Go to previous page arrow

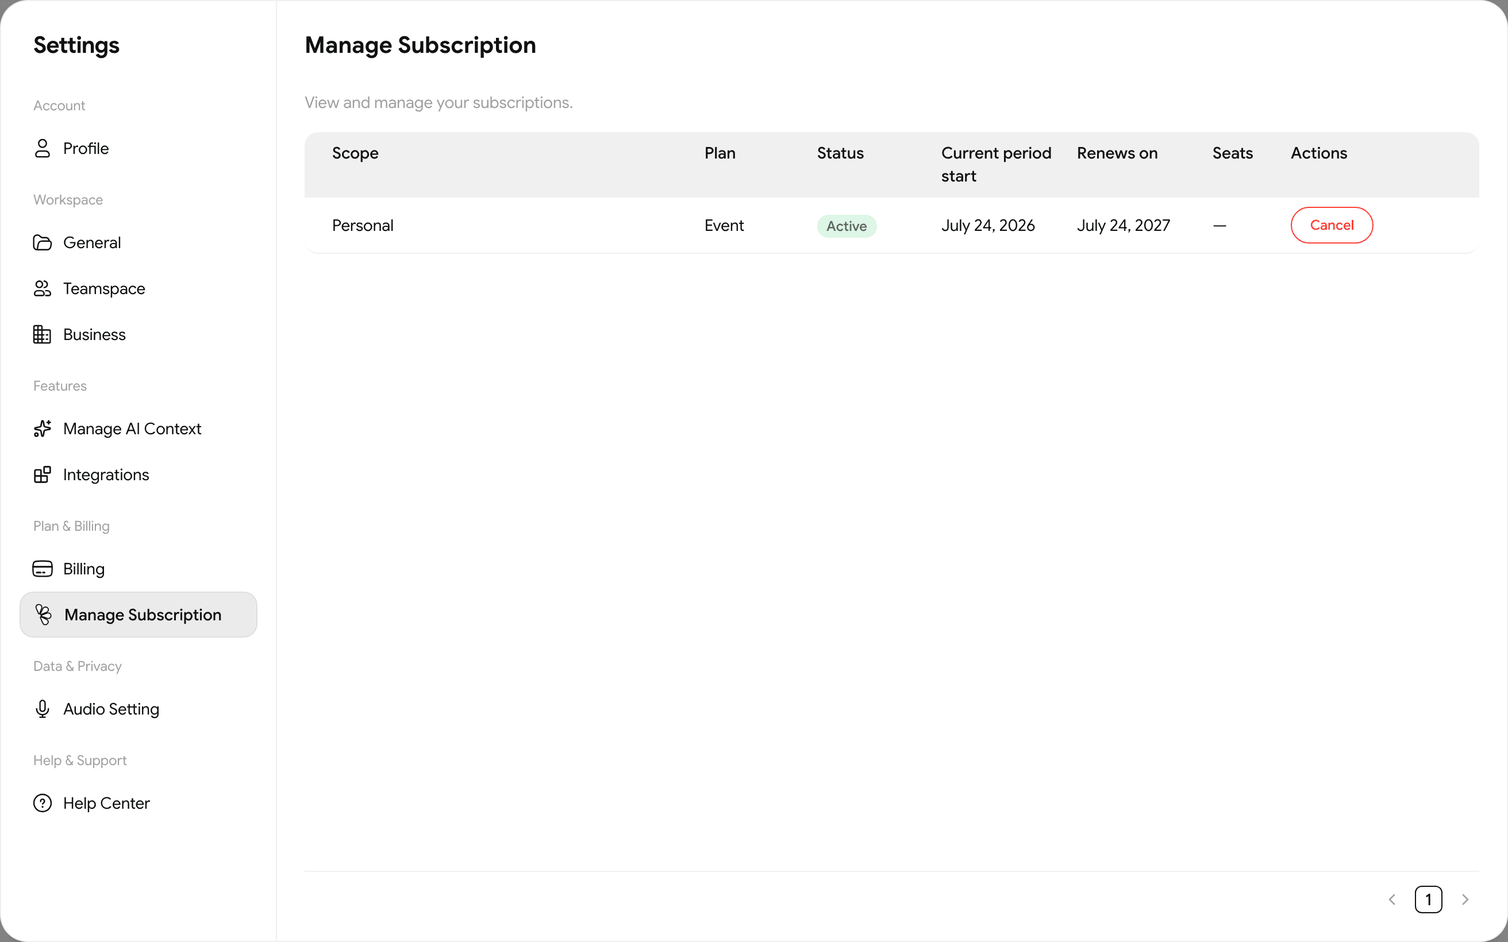(1392, 899)
